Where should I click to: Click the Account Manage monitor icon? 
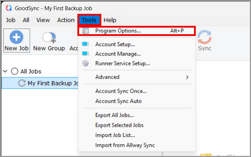pos(85,54)
